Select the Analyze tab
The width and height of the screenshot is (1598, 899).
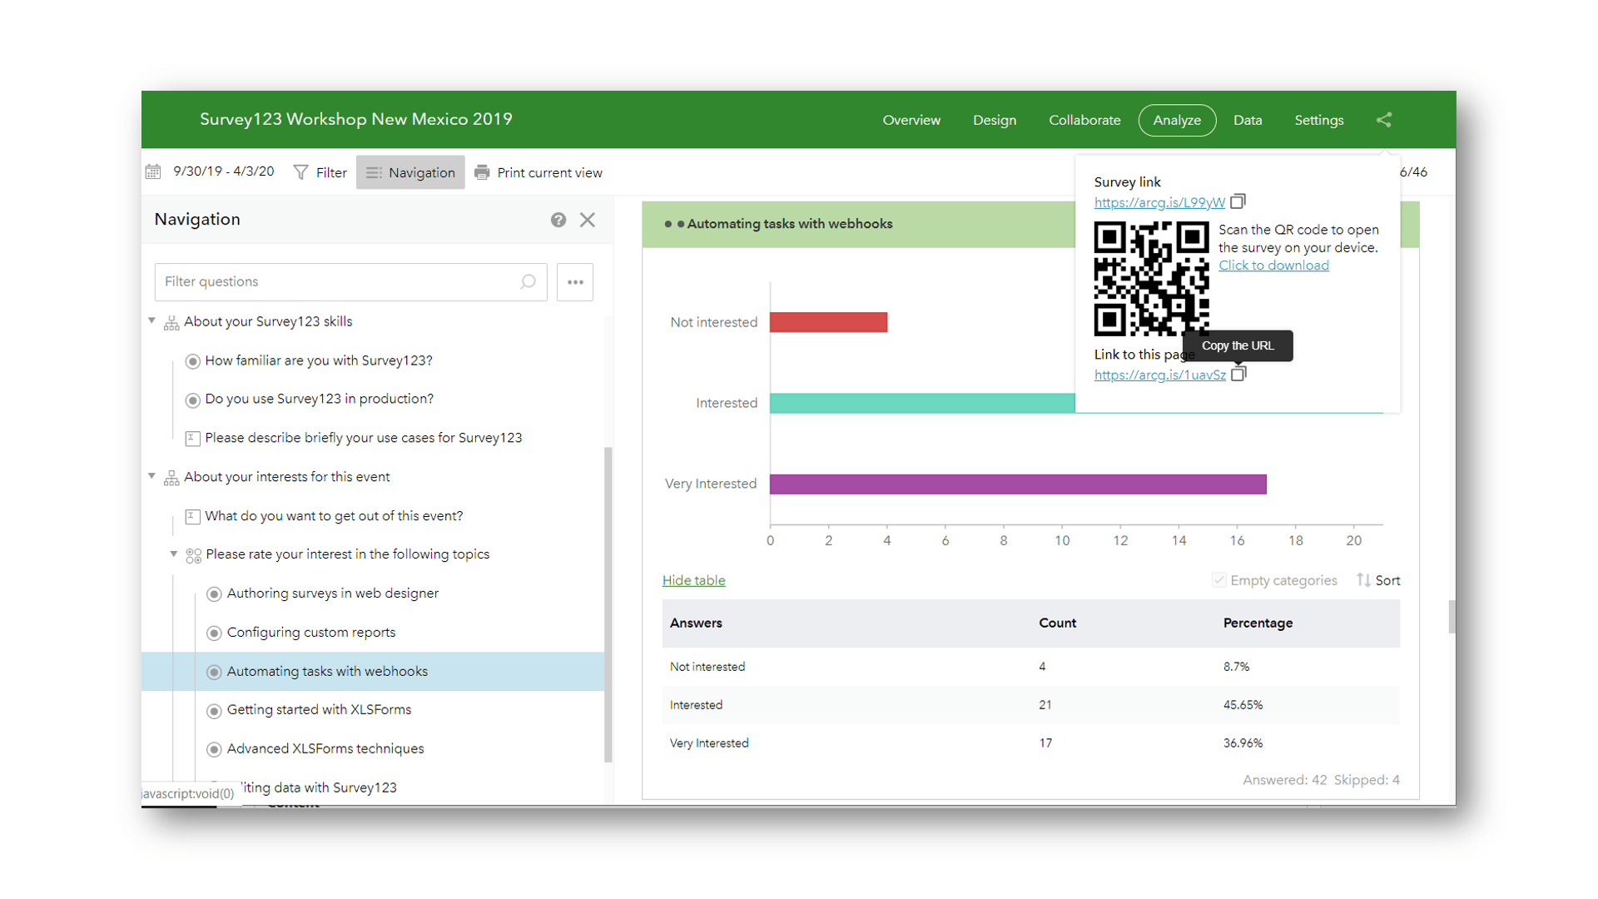[1177, 120]
